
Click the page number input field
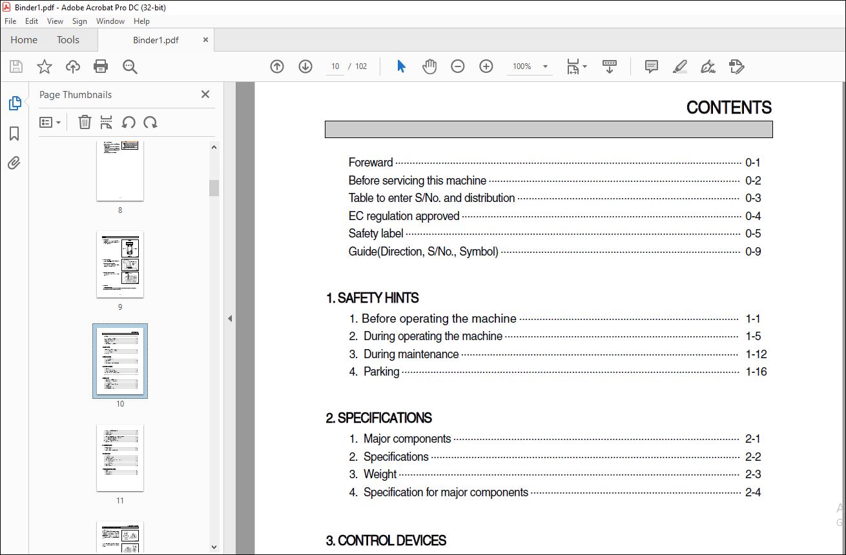click(x=335, y=66)
